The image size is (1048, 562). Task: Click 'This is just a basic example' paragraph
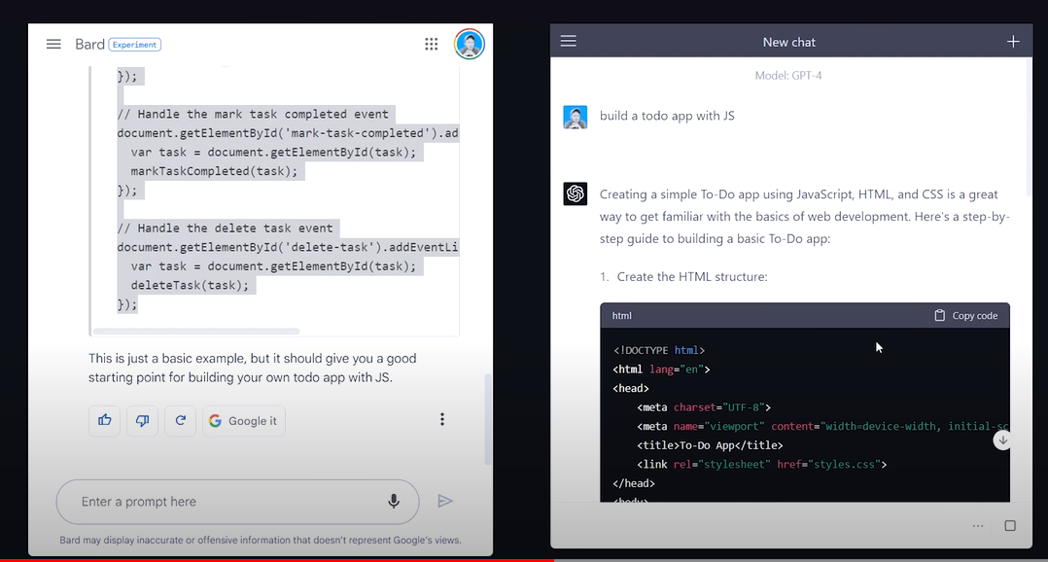253,368
